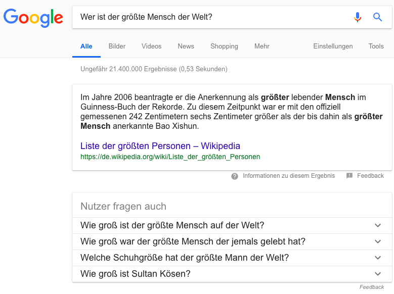The width and height of the screenshot is (394, 294).
Task: Expand 'Wie groß ist Sultan Kösen?' question
Action: coord(377,274)
